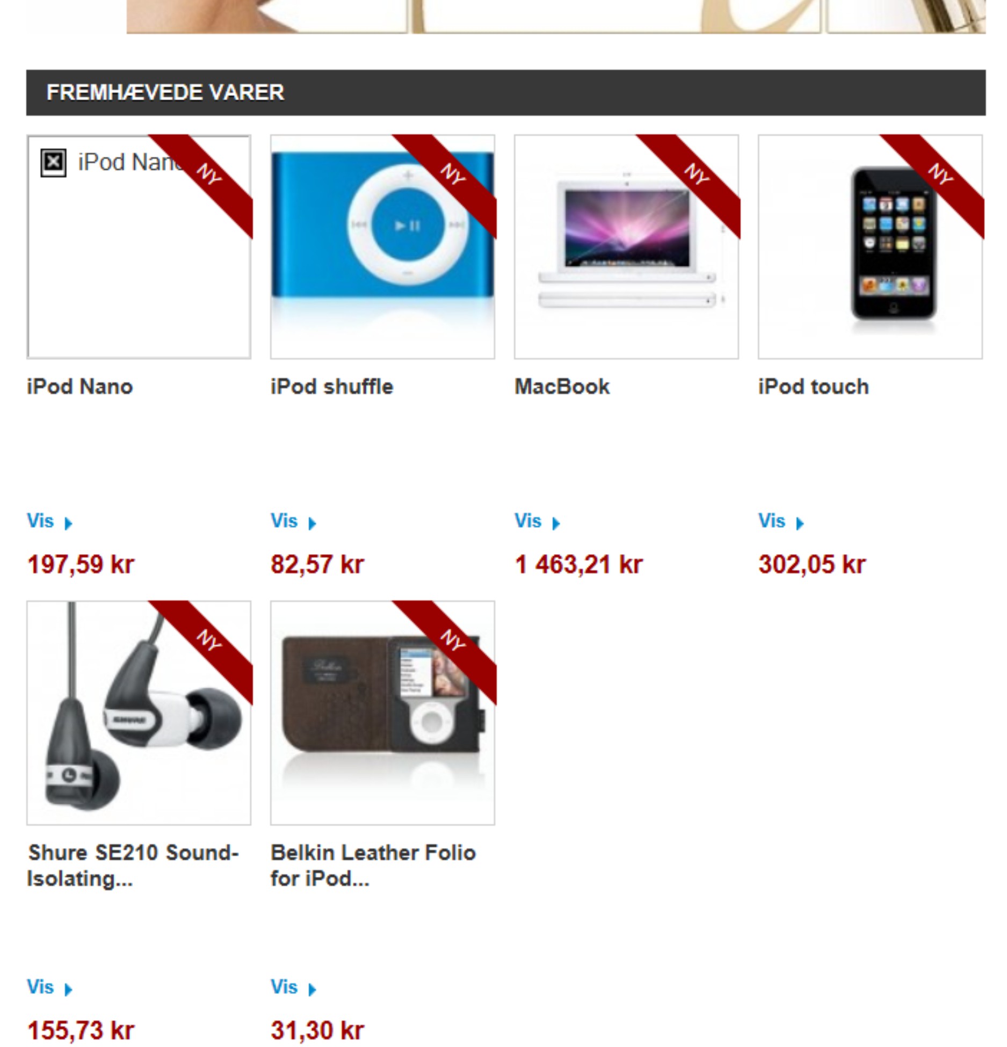1007x1047 pixels.
Task: Click the iPod shuffle product title
Action: point(332,387)
